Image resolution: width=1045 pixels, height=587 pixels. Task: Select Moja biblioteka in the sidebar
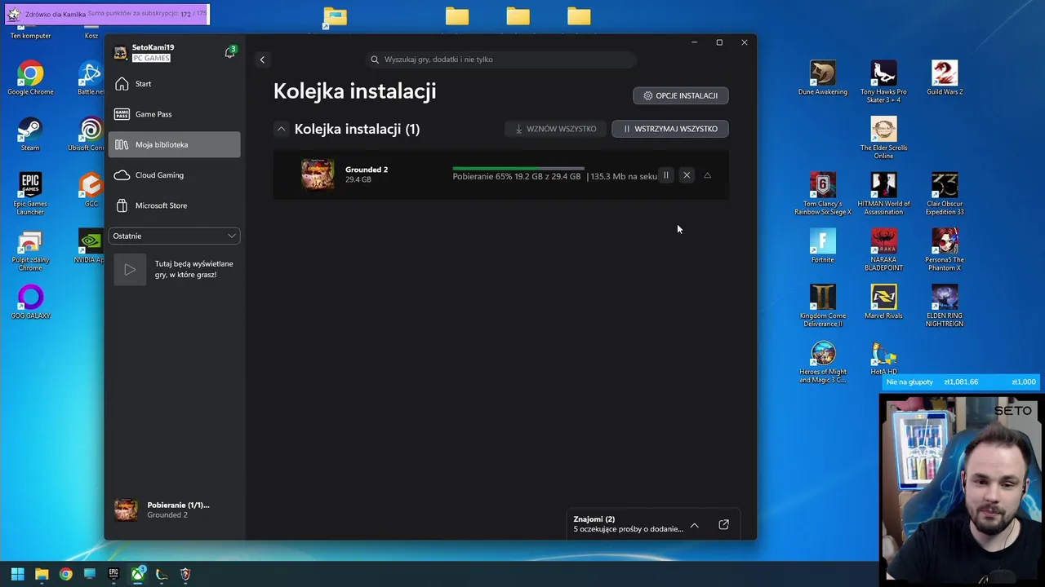pos(174,144)
